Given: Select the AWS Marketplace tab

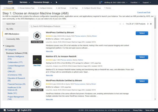Looking at the screenshot, I should click(x=16, y=34).
